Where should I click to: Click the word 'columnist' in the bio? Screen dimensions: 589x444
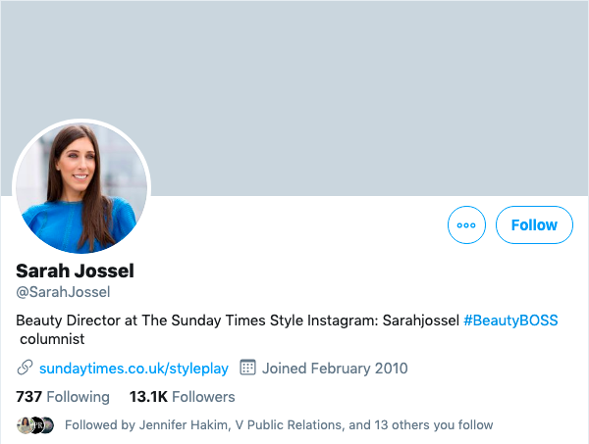[53, 339]
